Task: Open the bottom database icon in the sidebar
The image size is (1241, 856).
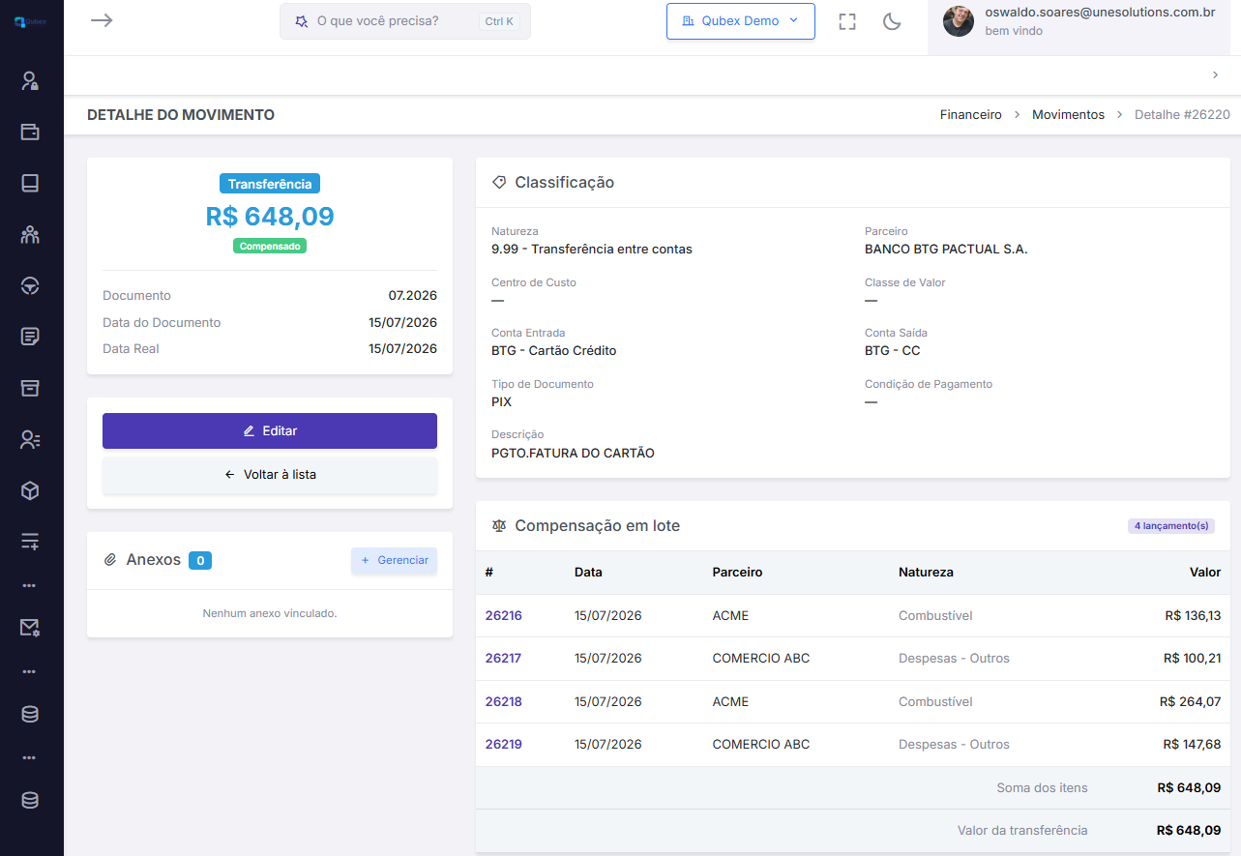Action: [x=30, y=800]
